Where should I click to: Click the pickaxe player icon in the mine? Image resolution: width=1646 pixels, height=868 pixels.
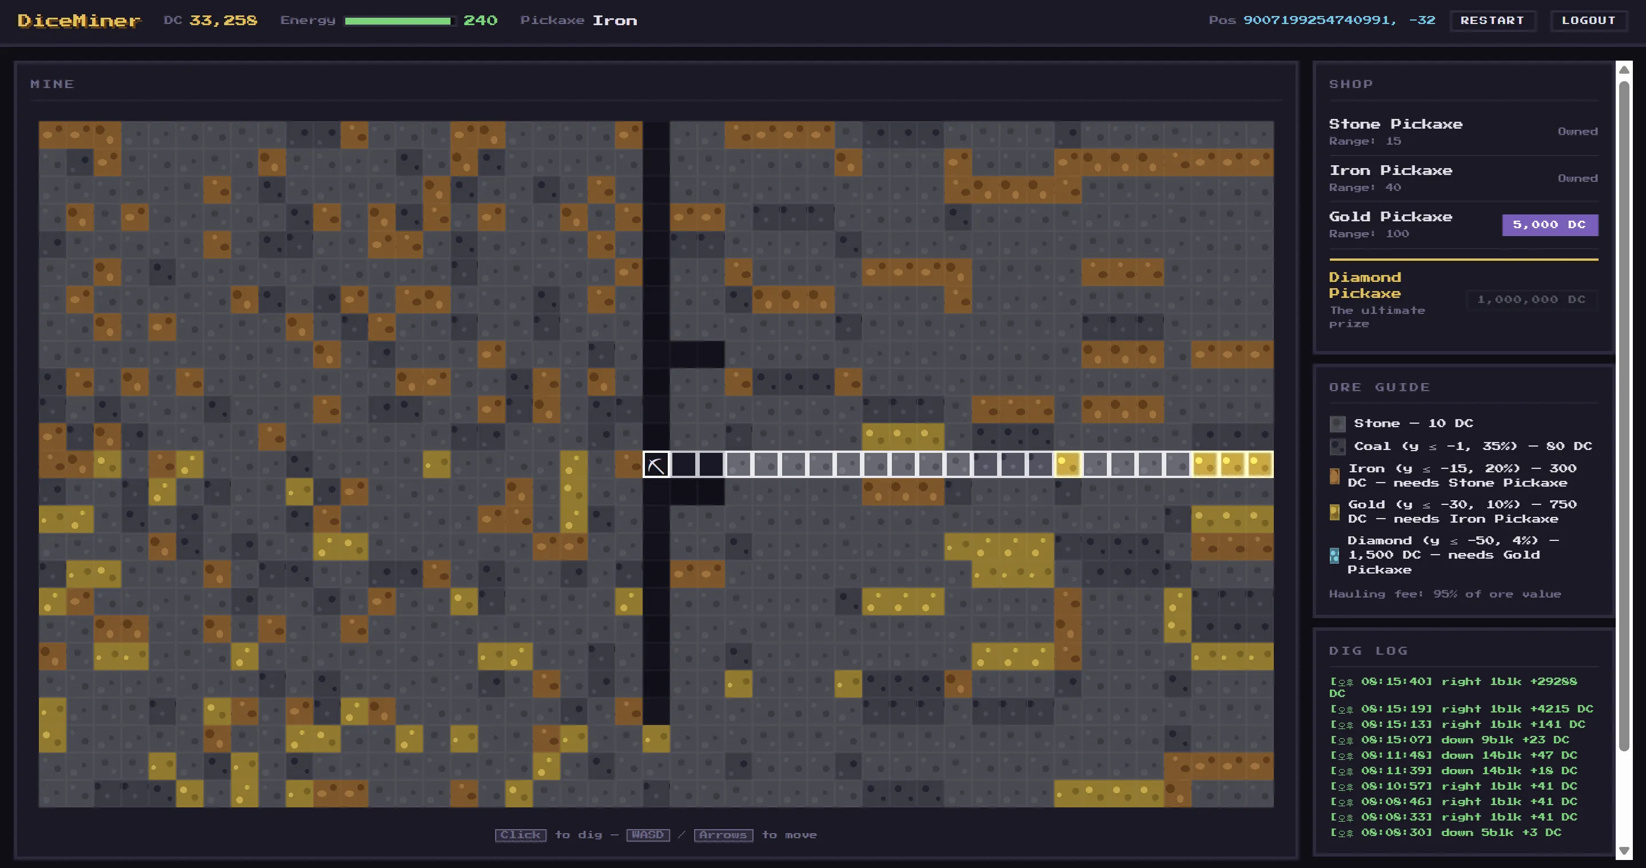(656, 465)
